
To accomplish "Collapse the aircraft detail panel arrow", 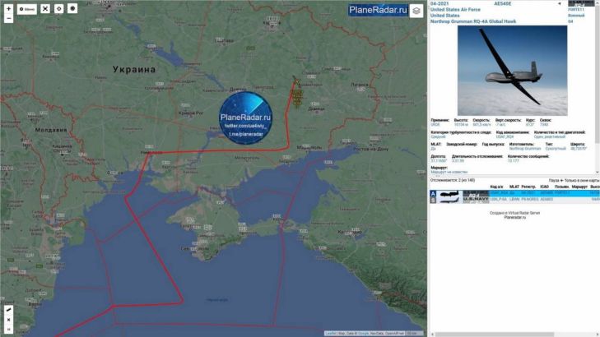I will (560, 3).
